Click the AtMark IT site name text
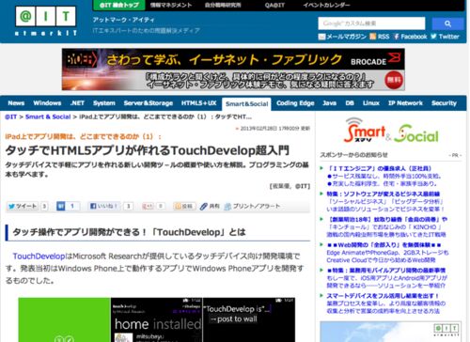Viewport: 470px width, 342px height. point(123,20)
